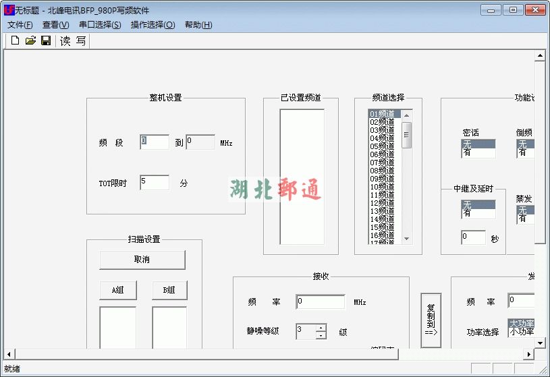This screenshot has width=550, height=377.
Task: Select 小功率 in 功率选择 list
Action: (522, 332)
